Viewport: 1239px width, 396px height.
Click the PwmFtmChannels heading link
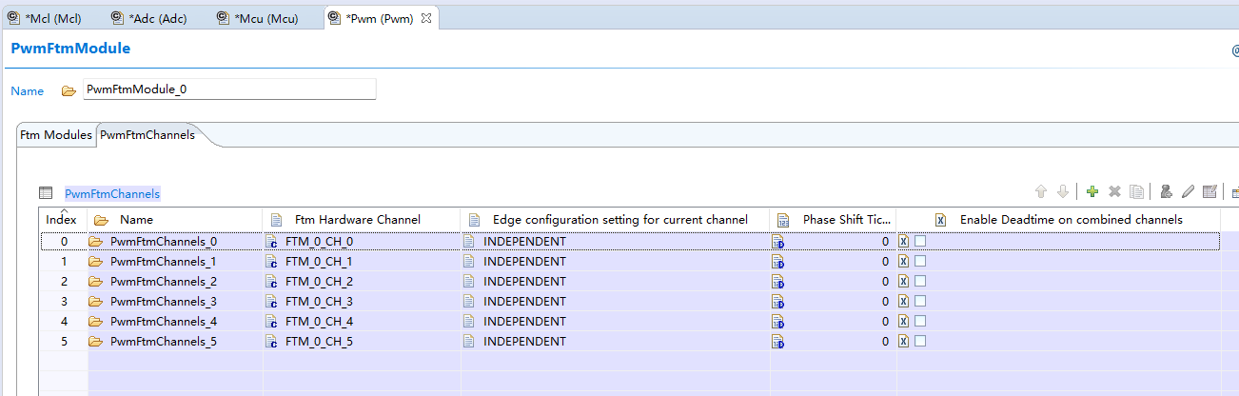pyautogui.click(x=112, y=193)
